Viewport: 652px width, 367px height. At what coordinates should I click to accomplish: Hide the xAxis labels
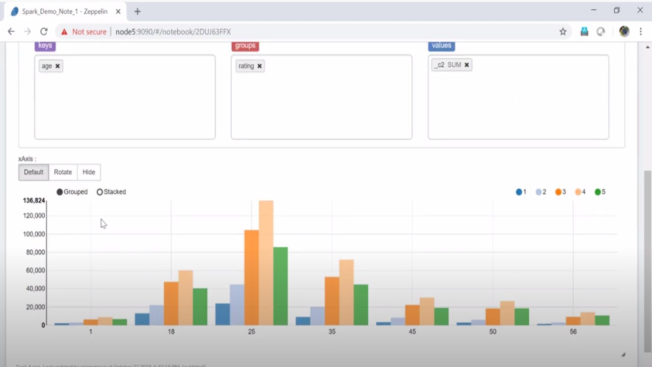89,172
